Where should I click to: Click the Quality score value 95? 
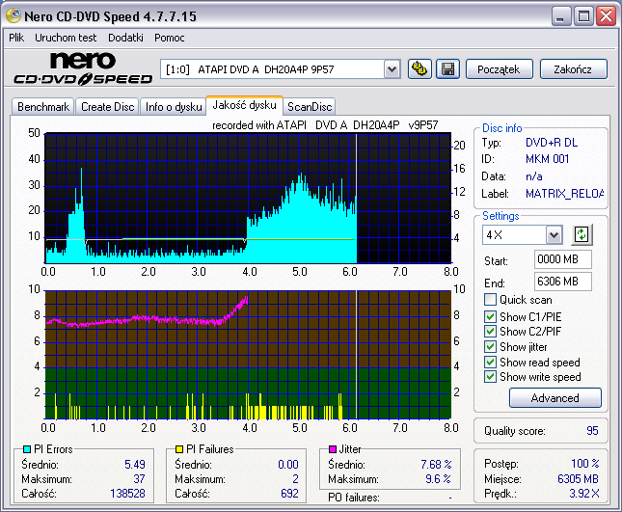592,431
